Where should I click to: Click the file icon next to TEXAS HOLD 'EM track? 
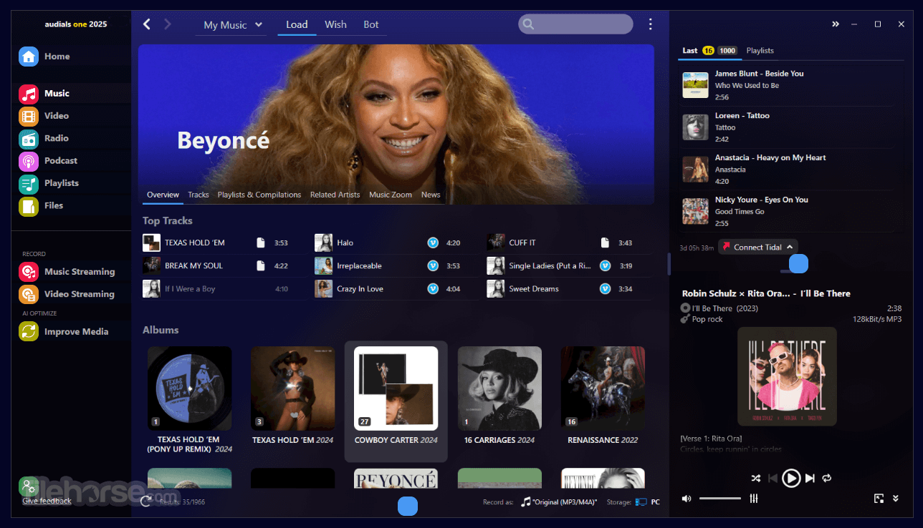tap(261, 243)
